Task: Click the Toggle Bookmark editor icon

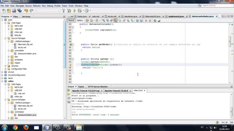Action: click(132, 20)
